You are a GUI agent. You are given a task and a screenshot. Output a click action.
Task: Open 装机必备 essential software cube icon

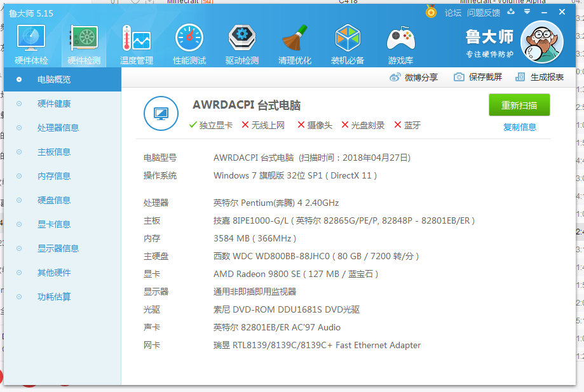point(348,44)
